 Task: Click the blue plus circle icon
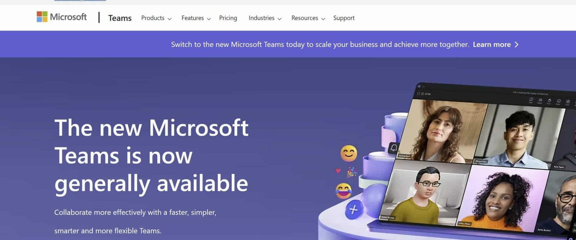click(354, 209)
